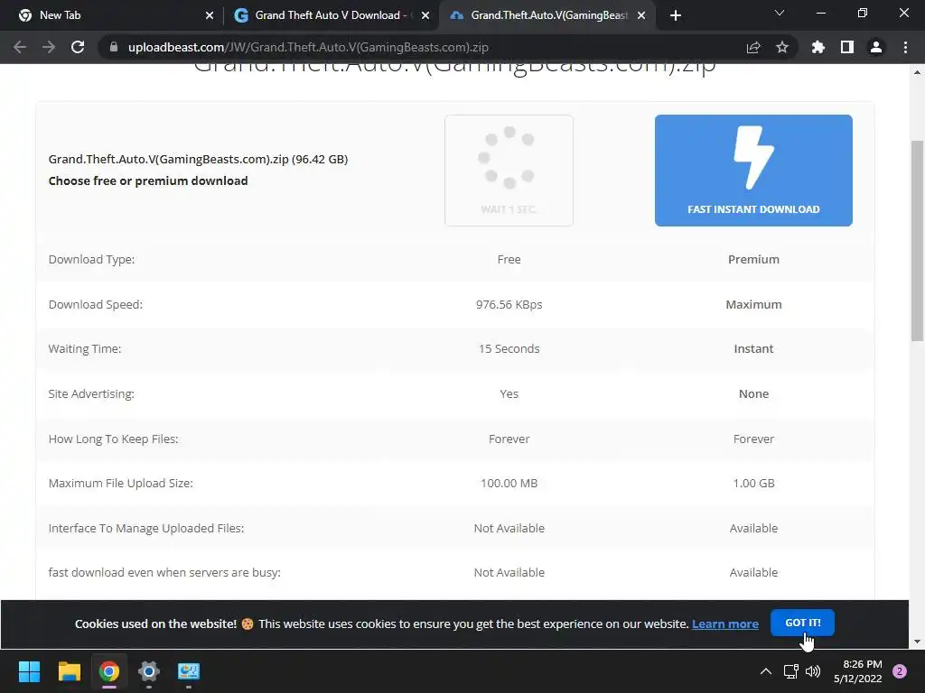The image size is (925, 693).
Task: Open the monitor app icon on taskbar
Action: click(x=189, y=671)
